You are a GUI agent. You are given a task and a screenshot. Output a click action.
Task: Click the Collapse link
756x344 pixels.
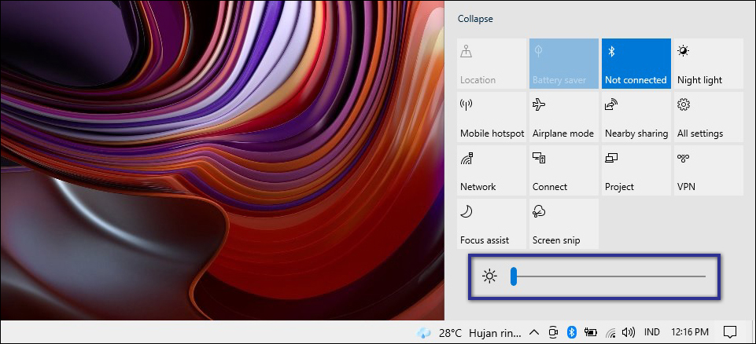pos(475,19)
